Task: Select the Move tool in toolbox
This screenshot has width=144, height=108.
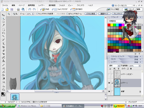Action: [3, 15]
